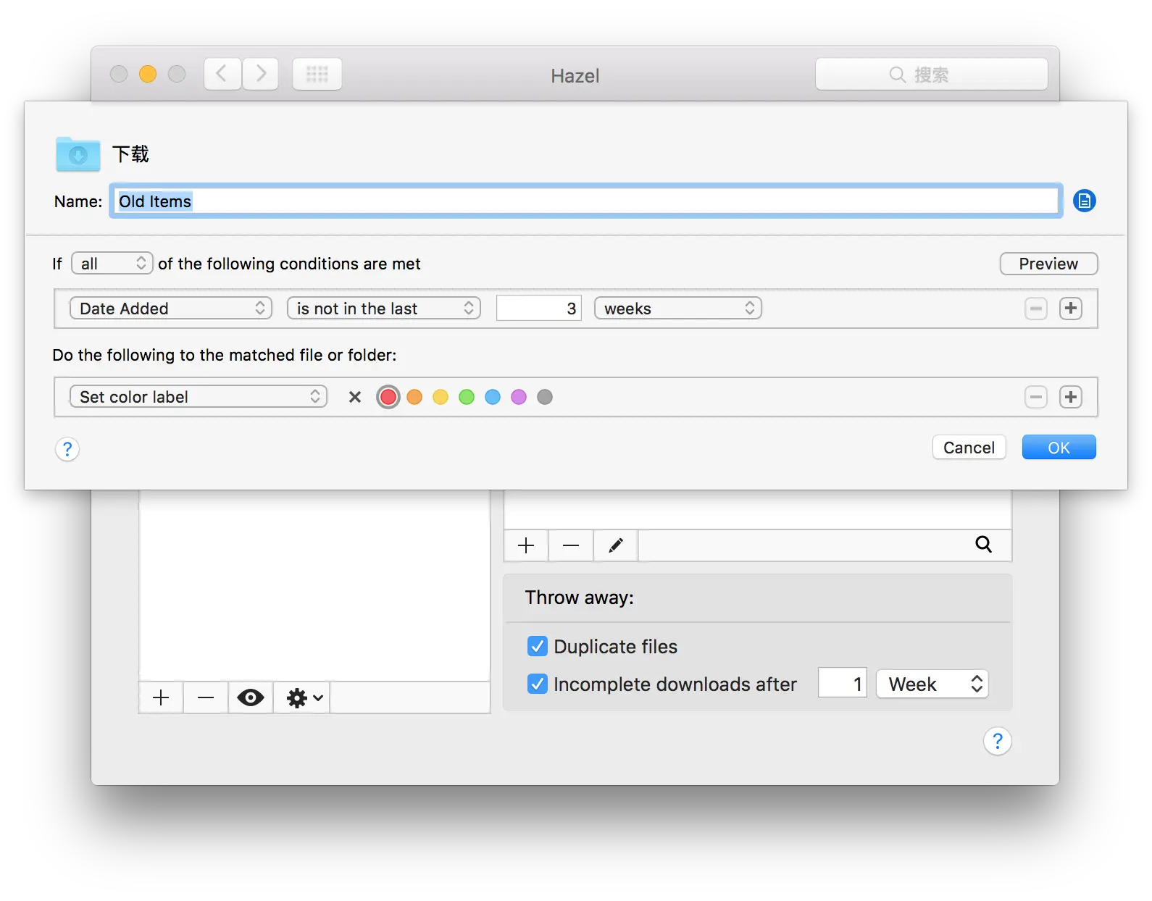Click the 搜索 search field in toolbar
The image size is (1152, 901).
point(931,74)
